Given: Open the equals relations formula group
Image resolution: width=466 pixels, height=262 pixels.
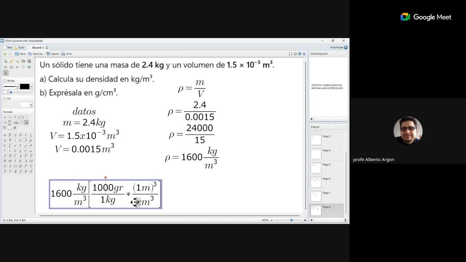Looking at the screenshot, I should (10, 118).
